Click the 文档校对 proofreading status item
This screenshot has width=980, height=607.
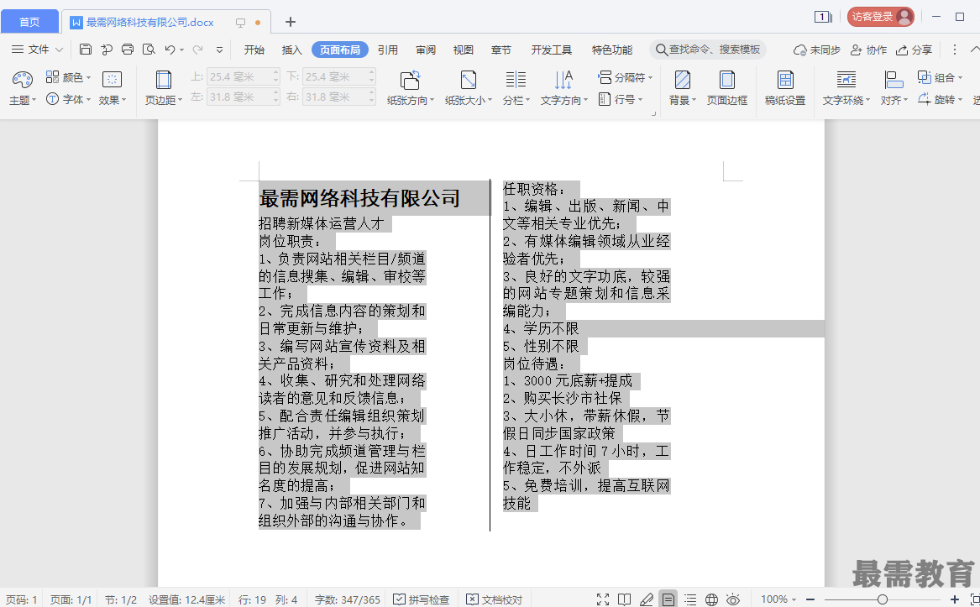pos(495,599)
